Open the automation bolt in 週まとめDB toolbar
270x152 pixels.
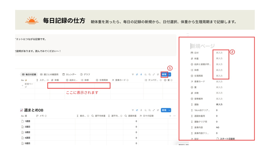[141, 110]
